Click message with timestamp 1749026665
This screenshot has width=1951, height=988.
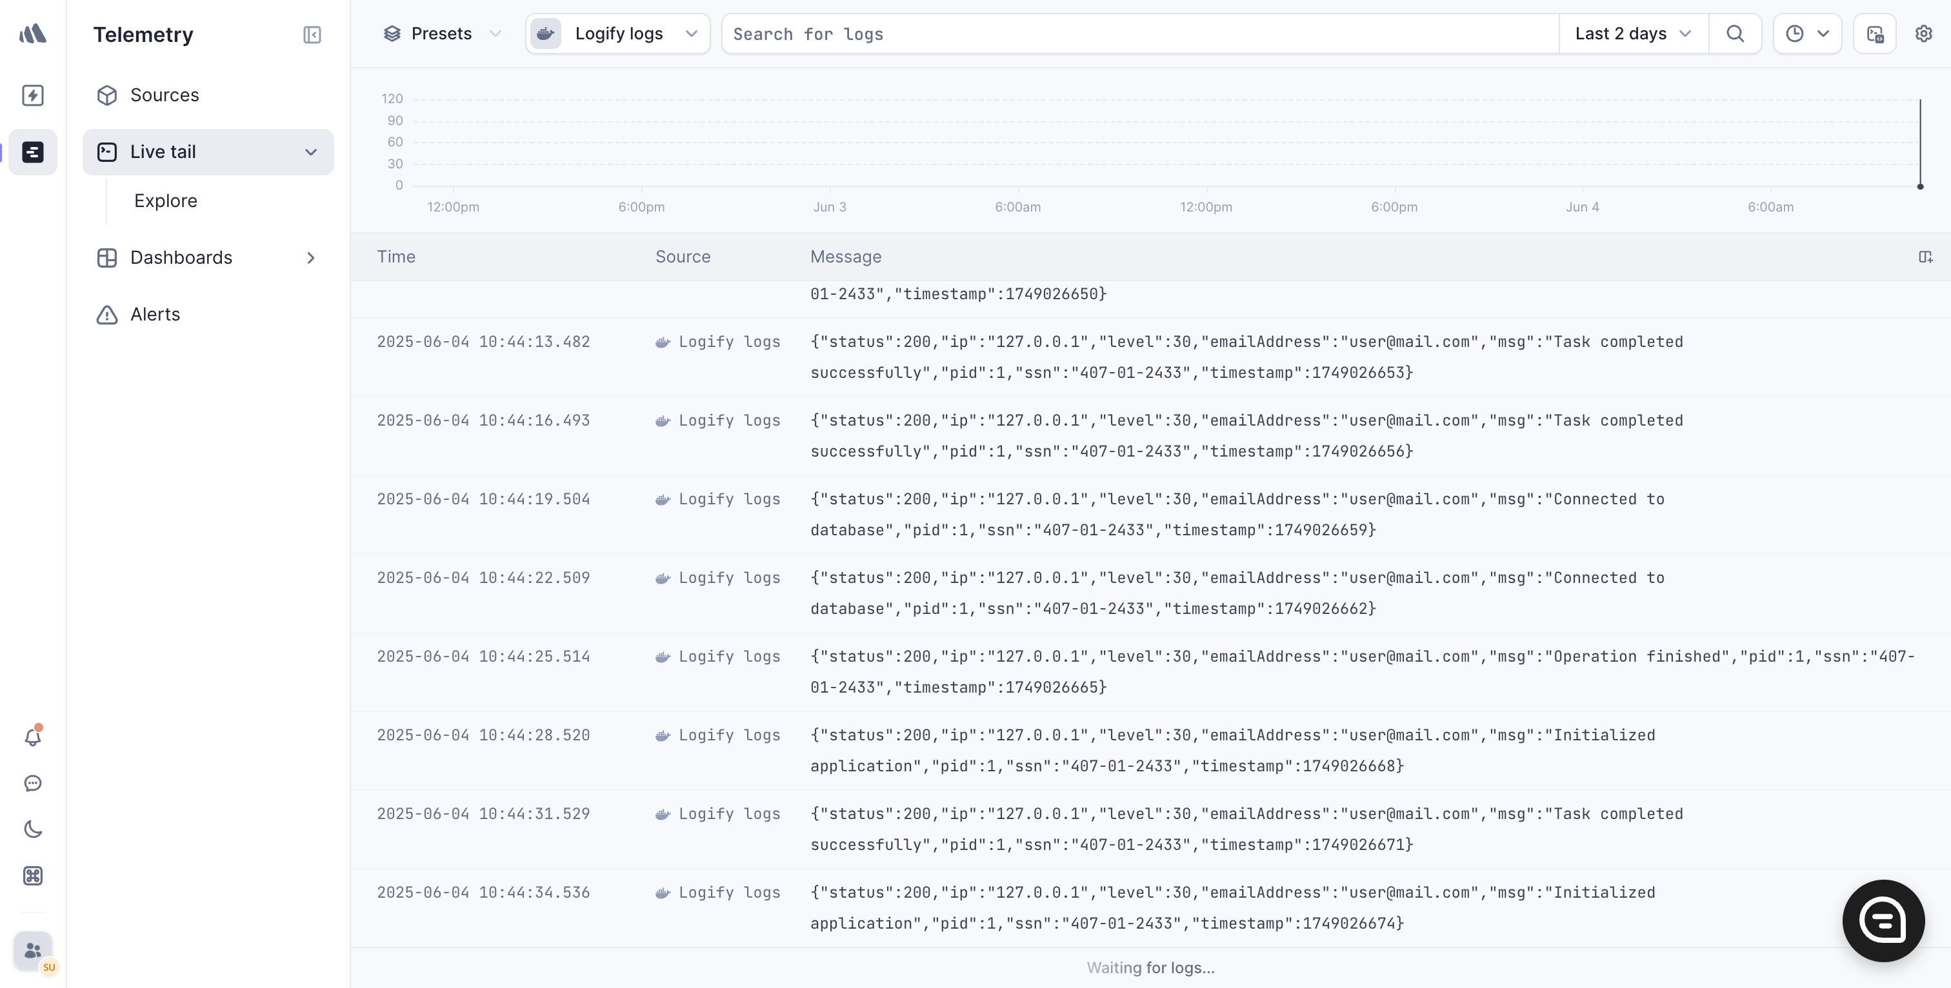(x=1363, y=672)
